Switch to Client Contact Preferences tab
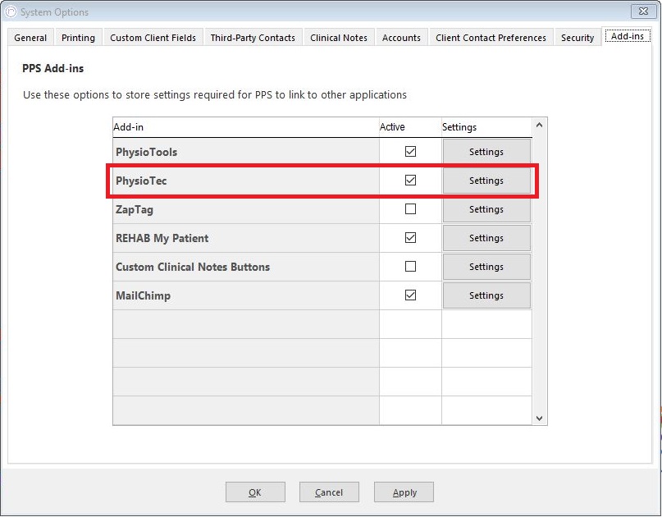Image resolution: width=662 pixels, height=517 pixels. tap(491, 38)
